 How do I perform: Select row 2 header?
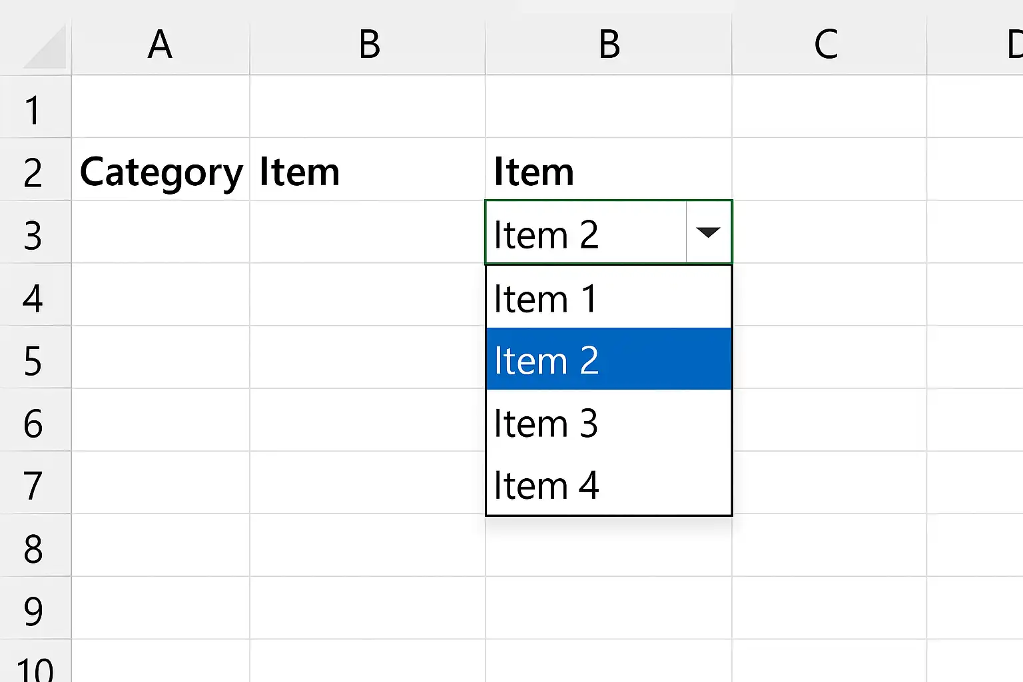tap(35, 170)
